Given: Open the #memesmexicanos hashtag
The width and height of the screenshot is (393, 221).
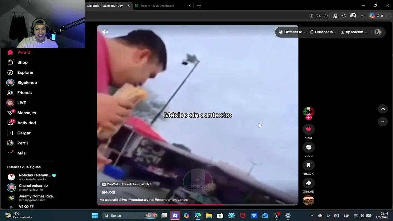Looking at the screenshot, I should coord(171,200).
